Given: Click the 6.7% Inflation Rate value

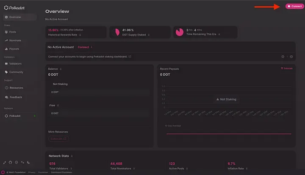Looking at the screenshot, I should 231,164.
